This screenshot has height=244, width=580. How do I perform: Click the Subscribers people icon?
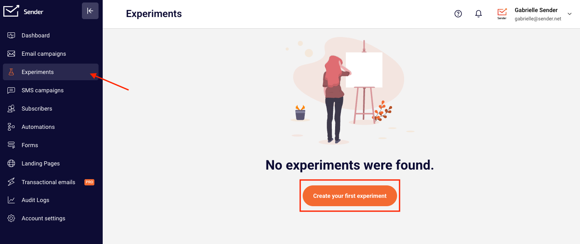pyautogui.click(x=11, y=108)
